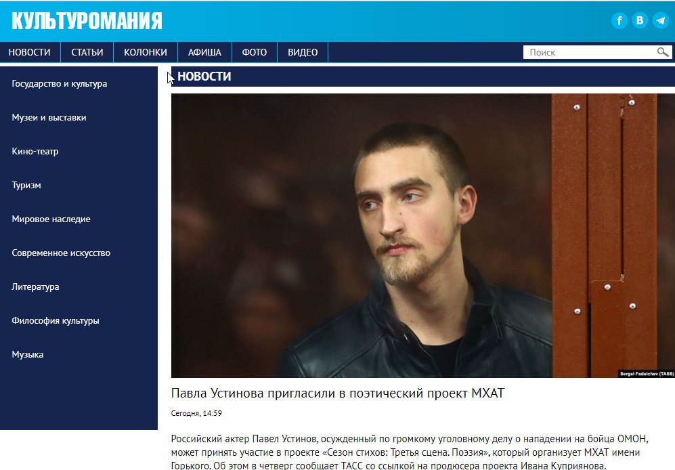Click the search magnifier icon
Viewport: 675px width, 470px height.
click(x=663, y=52)
